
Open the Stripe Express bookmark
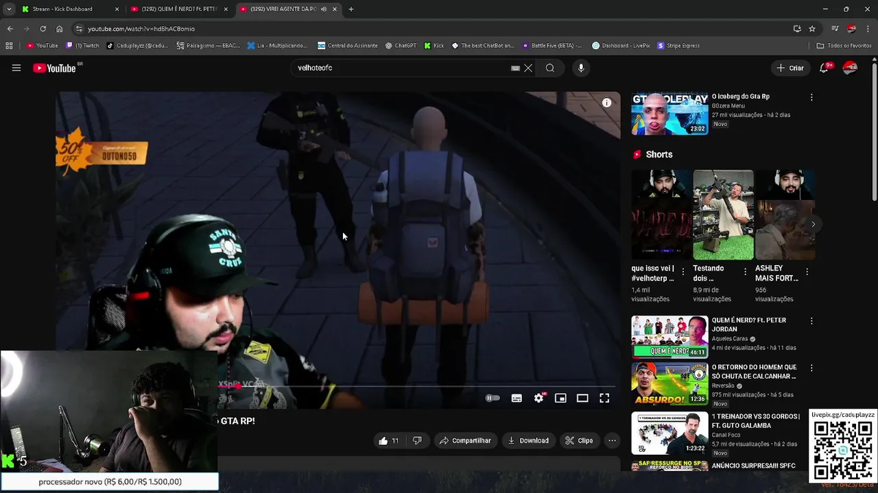[678, 45]
